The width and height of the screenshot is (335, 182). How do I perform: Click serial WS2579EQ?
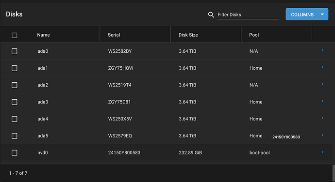[x=120, y=136]
